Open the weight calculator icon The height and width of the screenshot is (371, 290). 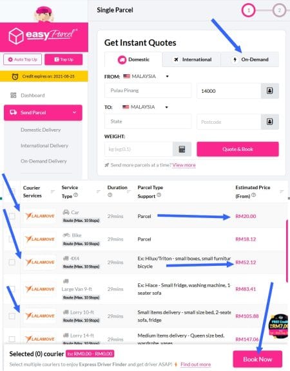click(x=182, y=149)
